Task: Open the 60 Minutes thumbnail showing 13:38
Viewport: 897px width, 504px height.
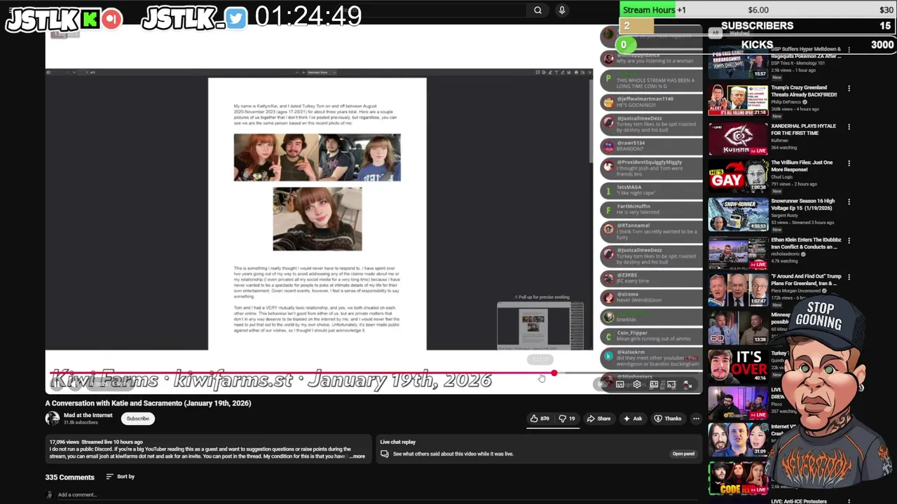Action: pos(738,328)
